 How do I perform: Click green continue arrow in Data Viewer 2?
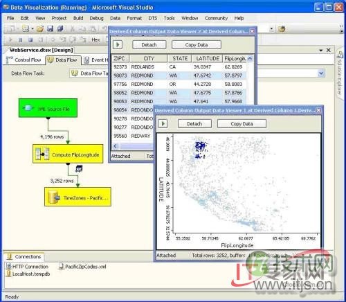pyautogui.click(x=118, y=44)
